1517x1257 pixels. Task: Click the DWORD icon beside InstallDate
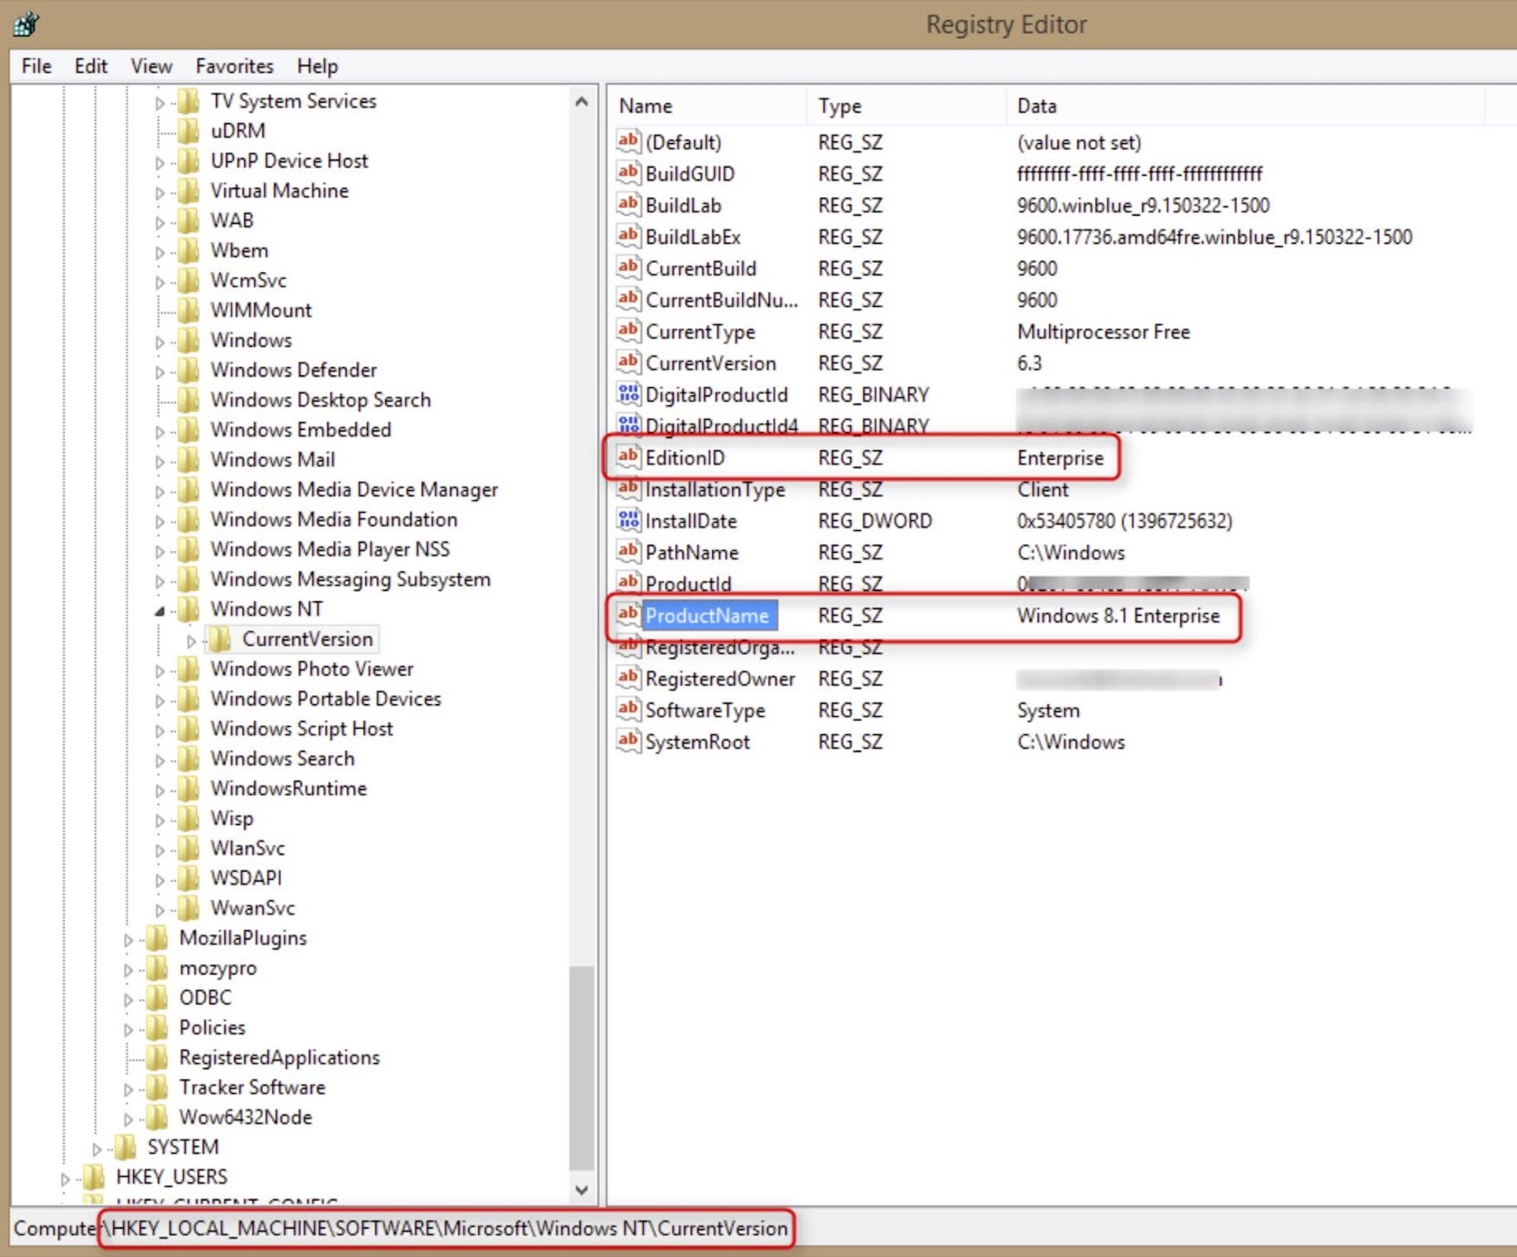[628, 519]
